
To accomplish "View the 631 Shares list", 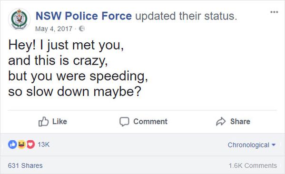I will (25, 165).
